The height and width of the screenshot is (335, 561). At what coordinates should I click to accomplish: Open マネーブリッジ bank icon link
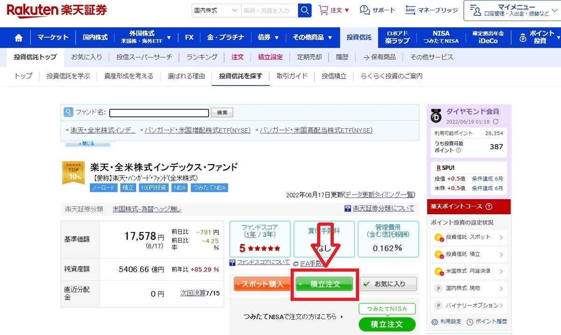tap(432, 10)
